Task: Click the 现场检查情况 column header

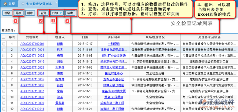Action: 155,37
